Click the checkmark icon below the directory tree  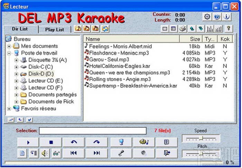[x=29, y=120]
